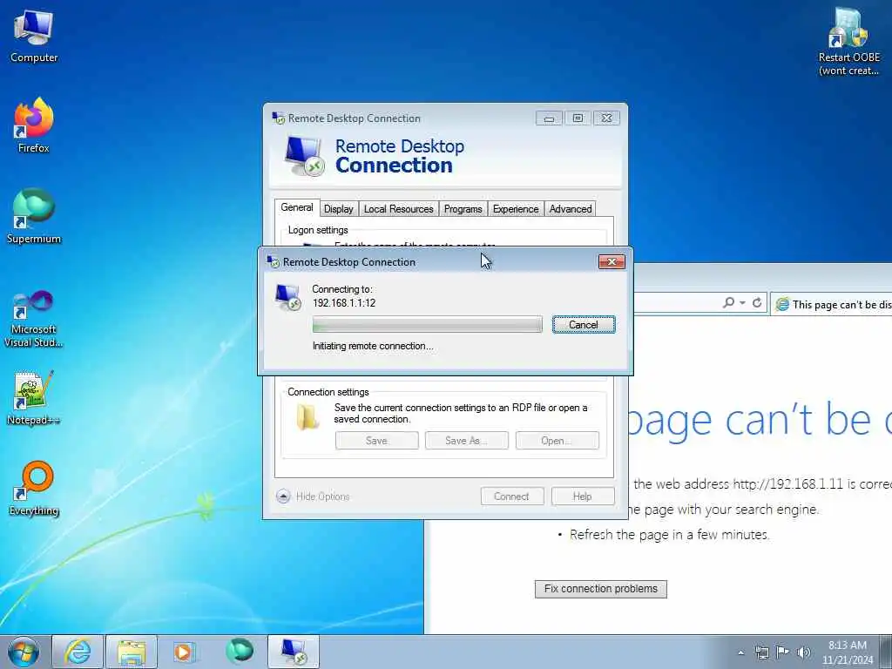Select the Restart OOBE desktop shortcut
Viewport: 892px width, 669px height.
tap(848, 42)
